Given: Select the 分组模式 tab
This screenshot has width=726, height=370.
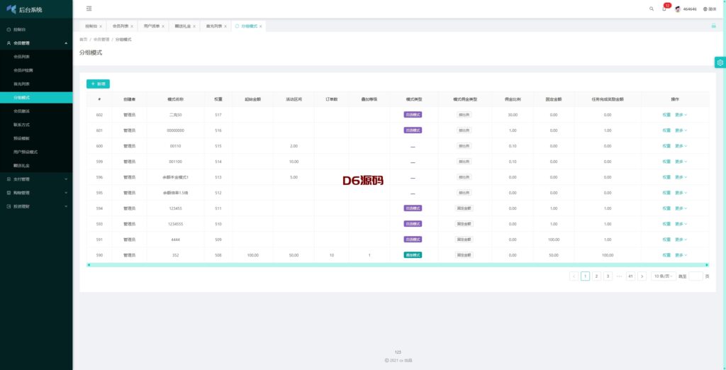Looking at the screenshot, I should point(249,26).
